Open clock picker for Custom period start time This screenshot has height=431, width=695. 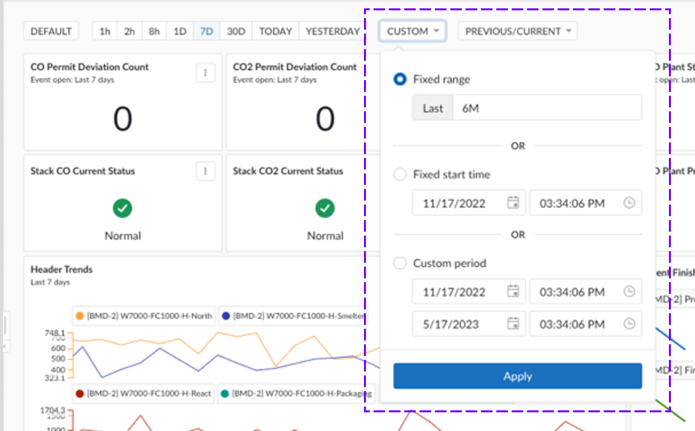pyautogui.click(x=629, y=291)
